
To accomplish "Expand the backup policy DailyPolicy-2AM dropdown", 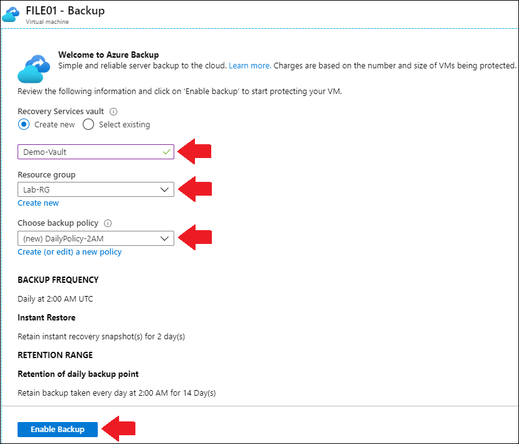I will coord(96,238).
